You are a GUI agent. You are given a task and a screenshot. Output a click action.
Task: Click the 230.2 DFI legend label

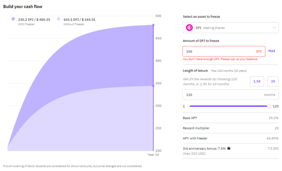click(x=34, y=20)
